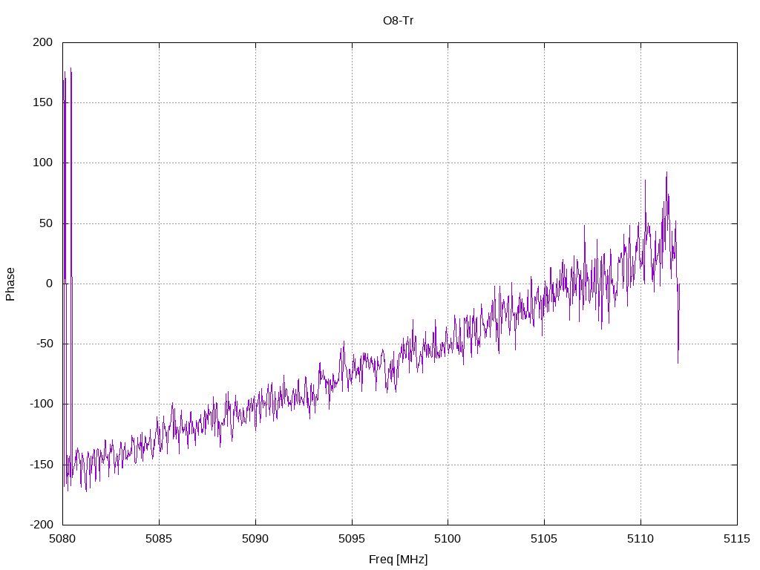The width and height of the screenshot is (760, 570).
Task: Click the Phase y-axis label
Action: pyautogui.click(x=10, y=284)
